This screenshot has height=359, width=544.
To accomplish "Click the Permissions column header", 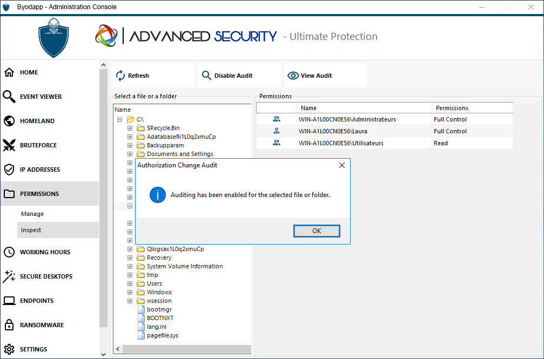I will pyautogui.click(x=472, y=108).
